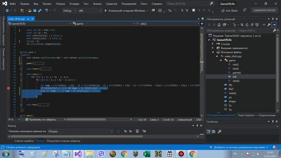281x158 pixels.
Task: Click the Live Share button
Action: pyautogui.click(x=229, y=11)
